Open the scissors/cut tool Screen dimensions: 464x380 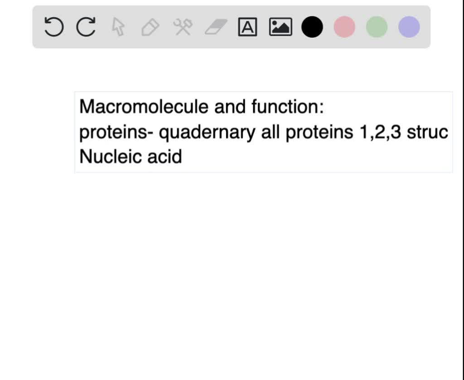click(182, 26)
